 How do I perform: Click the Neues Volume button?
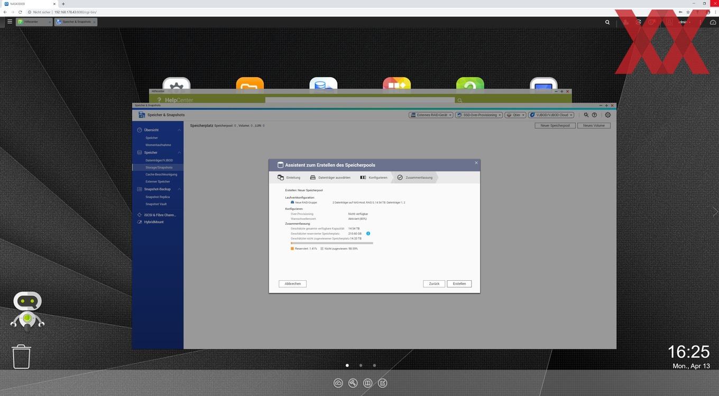(x=594, y=126)
